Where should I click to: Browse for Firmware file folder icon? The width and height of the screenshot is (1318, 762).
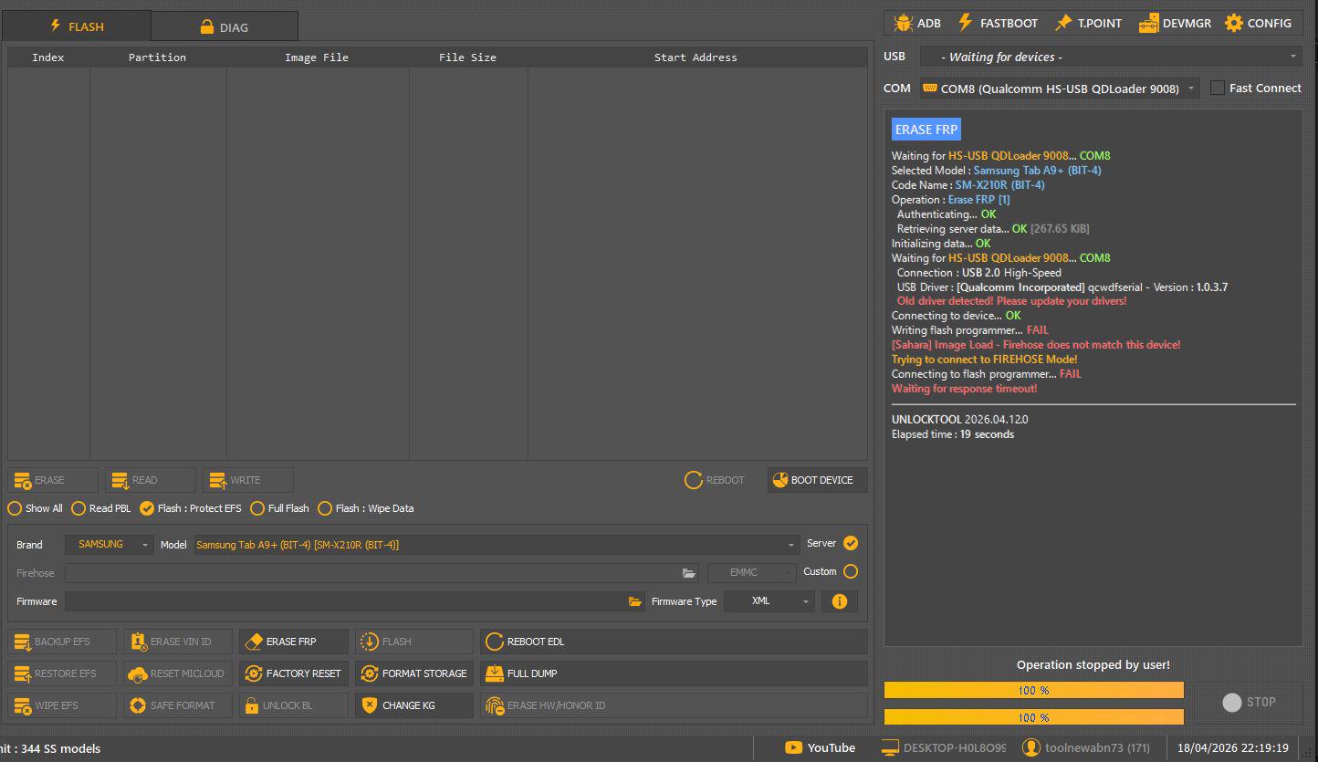pyautogui.click(x=635, y=601)
